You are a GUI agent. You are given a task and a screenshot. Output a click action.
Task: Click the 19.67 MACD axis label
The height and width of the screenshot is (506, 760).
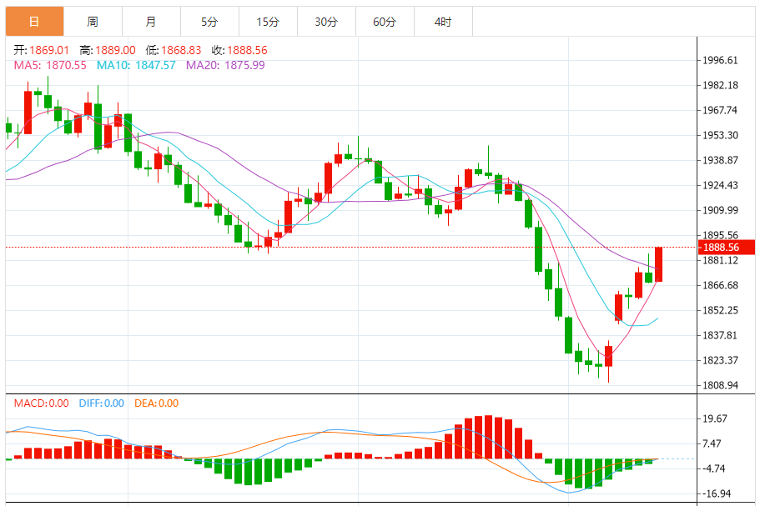tap(715, 418)
